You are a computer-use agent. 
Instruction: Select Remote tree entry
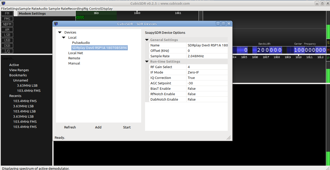74,58
